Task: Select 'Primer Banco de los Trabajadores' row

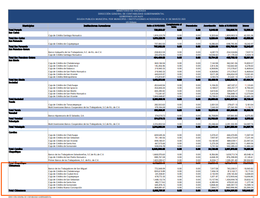Action: [x=73, y=160]
